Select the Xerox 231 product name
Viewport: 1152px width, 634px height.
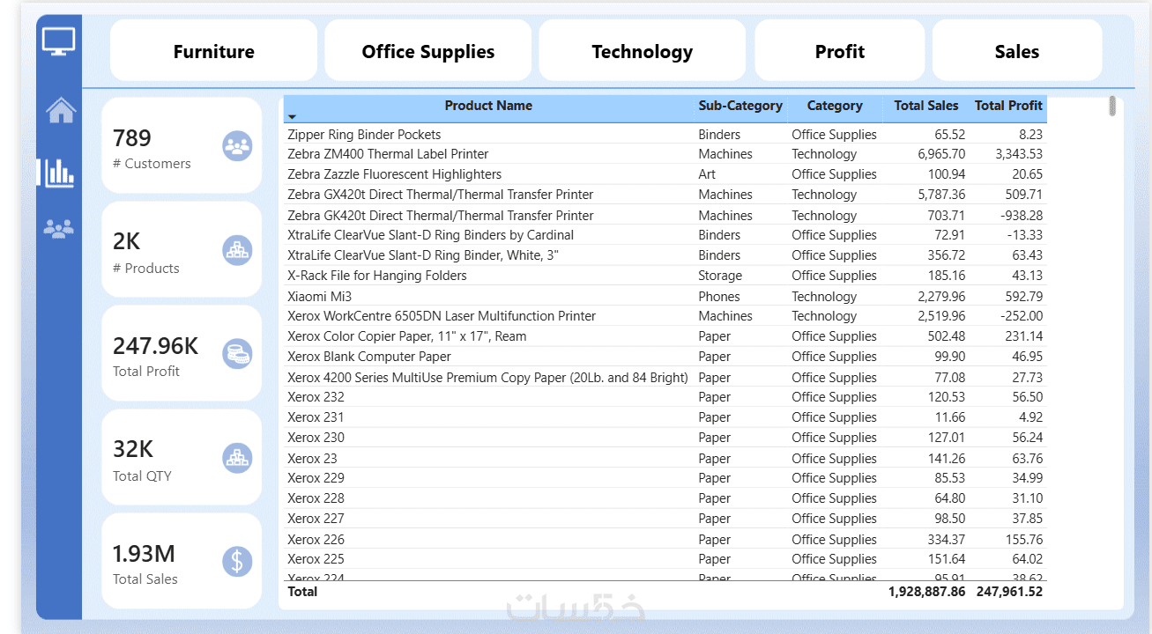316,417
